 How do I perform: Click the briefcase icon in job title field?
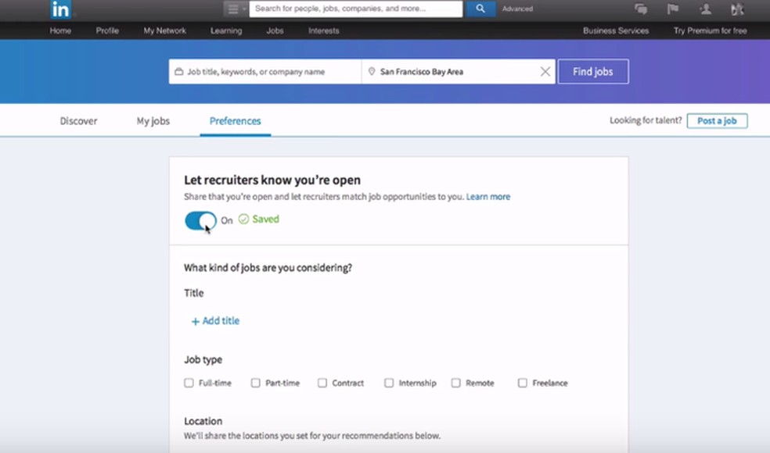[x=178, y=71]
